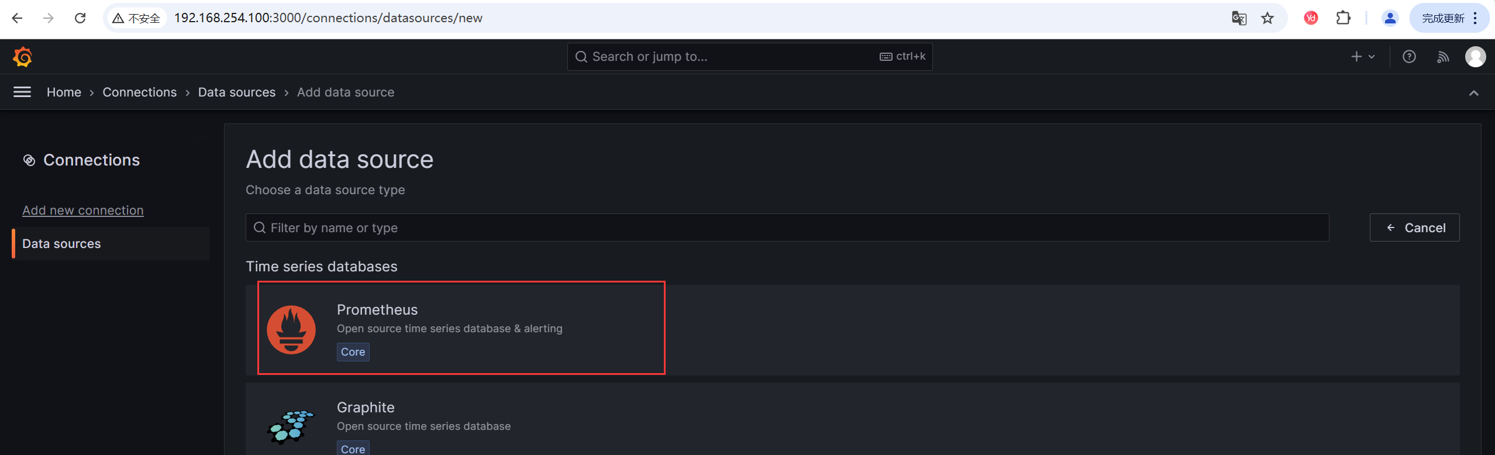Click the Prometheus flame logo
1495x455 pixels.
(x=291, y=330)
